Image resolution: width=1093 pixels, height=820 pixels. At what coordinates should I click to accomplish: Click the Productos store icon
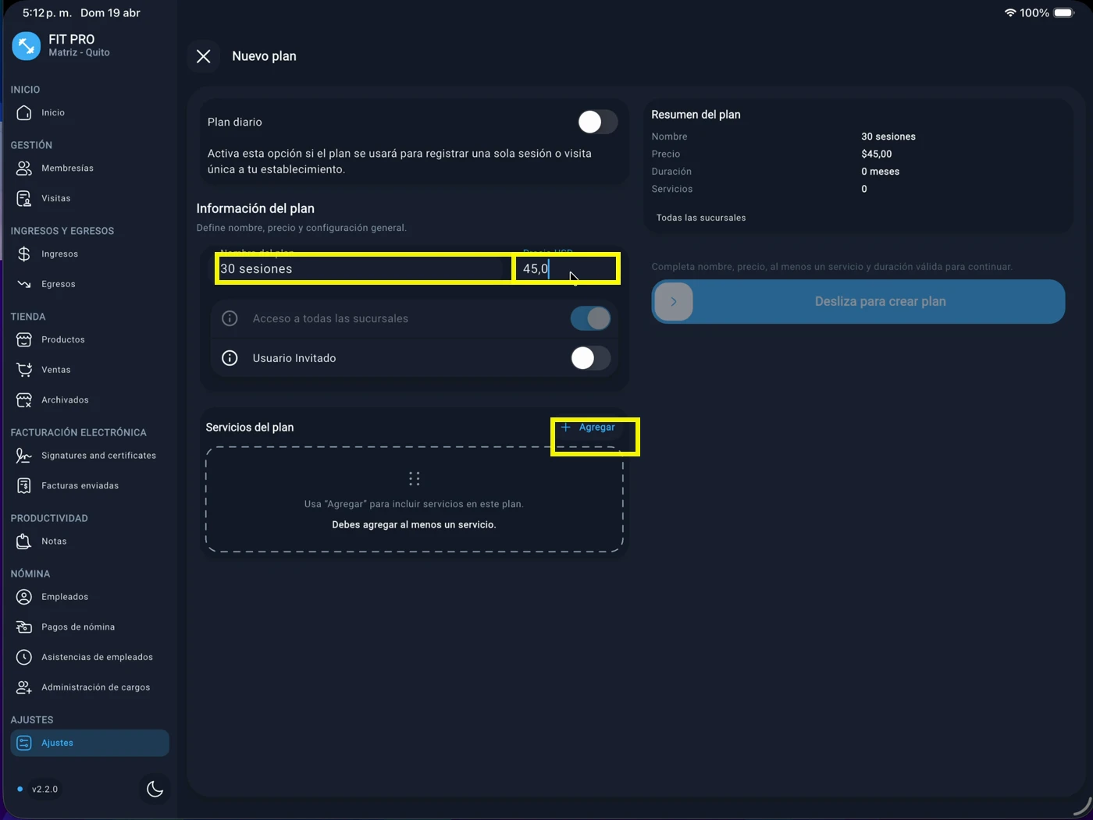tap(24, 339)
